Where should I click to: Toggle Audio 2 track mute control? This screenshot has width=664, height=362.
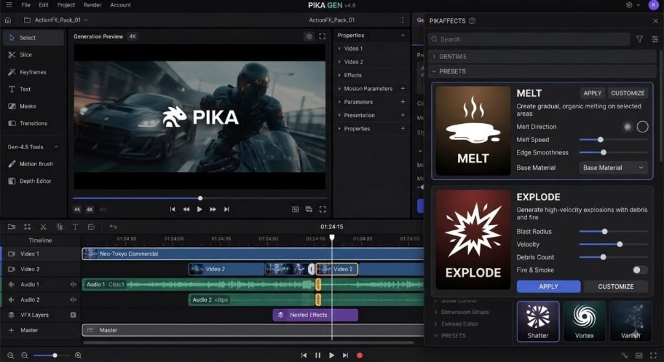coord(73,300)
